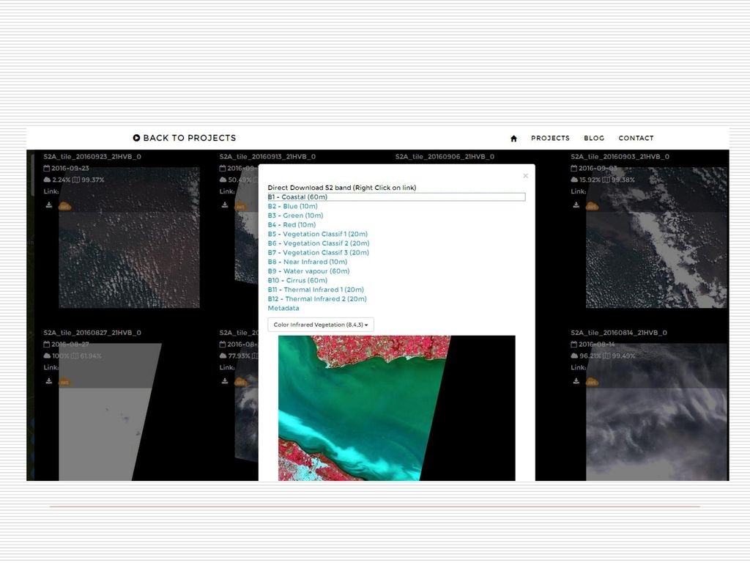The width and height of the screenshot is (750, 563).
Task: Click cloud cover value 2.24%
Action: [x=62, y=180]
